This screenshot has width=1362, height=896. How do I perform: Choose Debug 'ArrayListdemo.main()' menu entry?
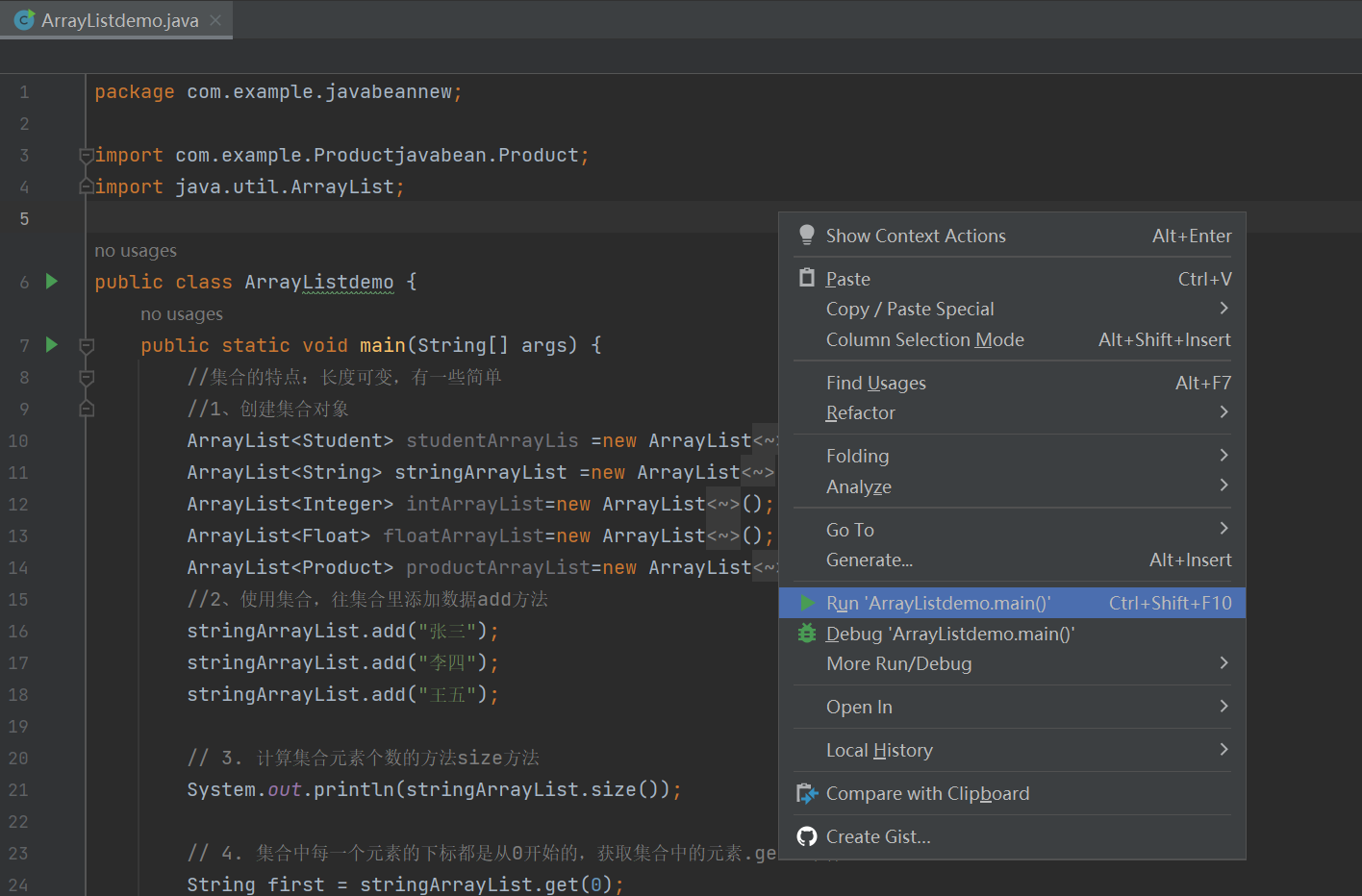1012,634
